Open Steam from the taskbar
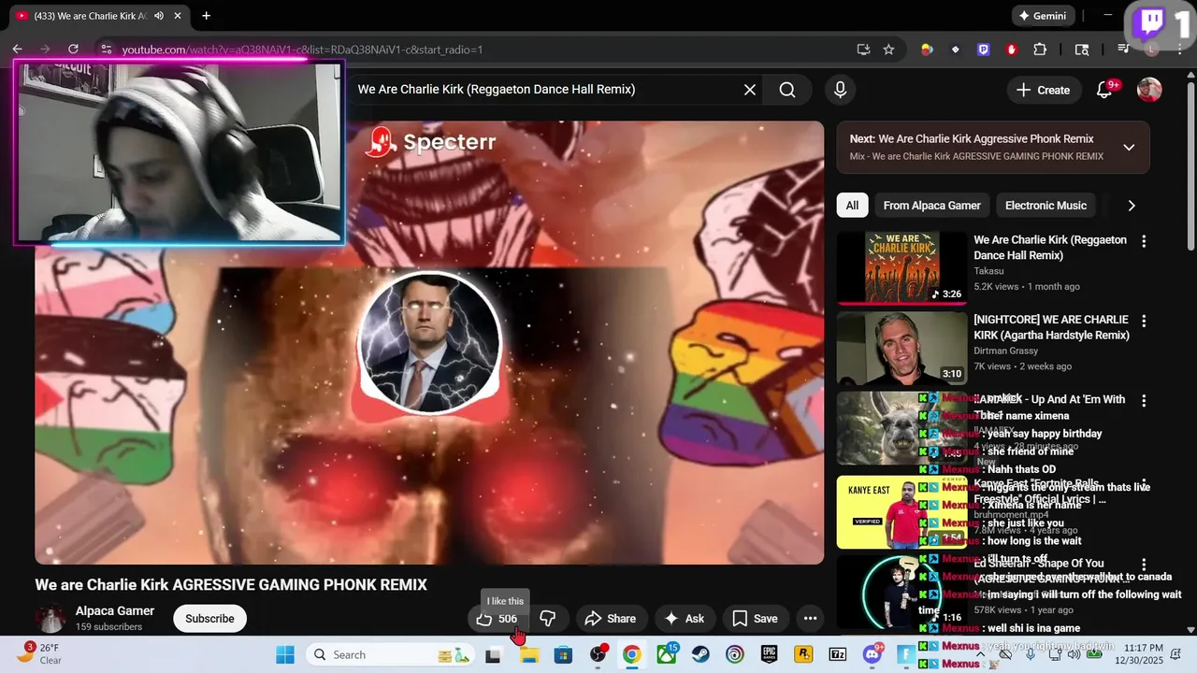This screenshot has width=1197, height=673. tap(699, 654)
